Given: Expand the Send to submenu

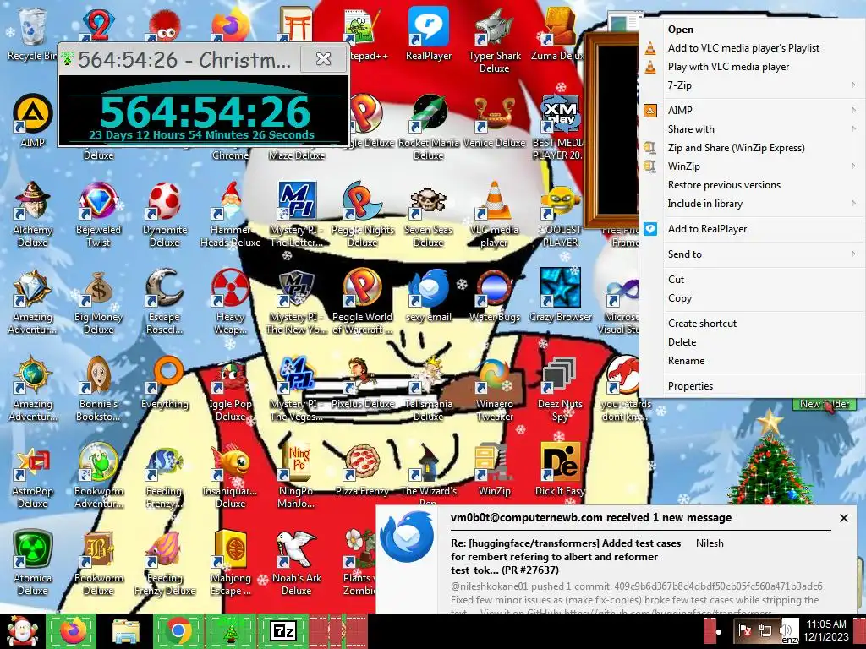Looking at the screenshot, I should click(752, 254).
